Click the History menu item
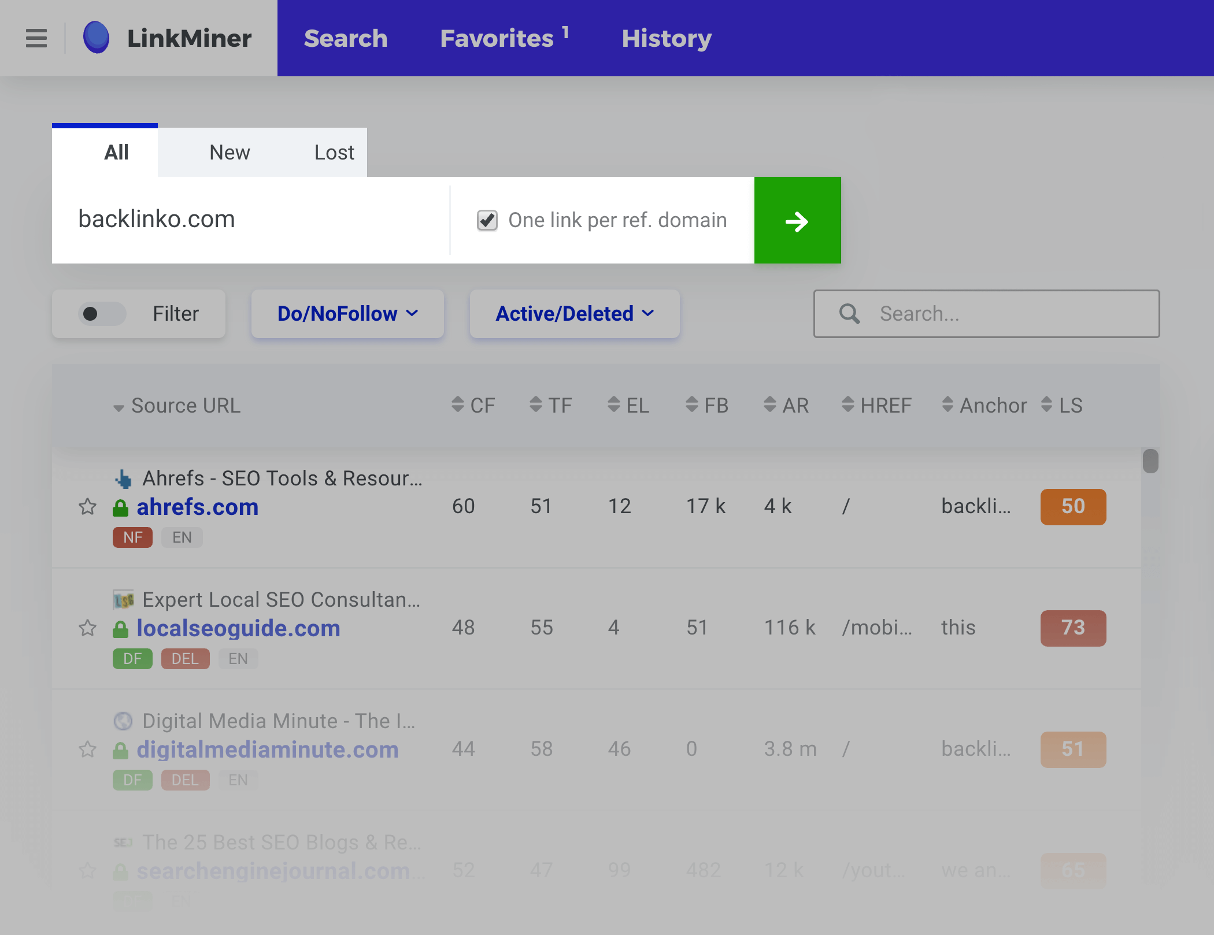The height and width of the screenshot is (935, 1214). pyautogui.click(x=667, y=38)
